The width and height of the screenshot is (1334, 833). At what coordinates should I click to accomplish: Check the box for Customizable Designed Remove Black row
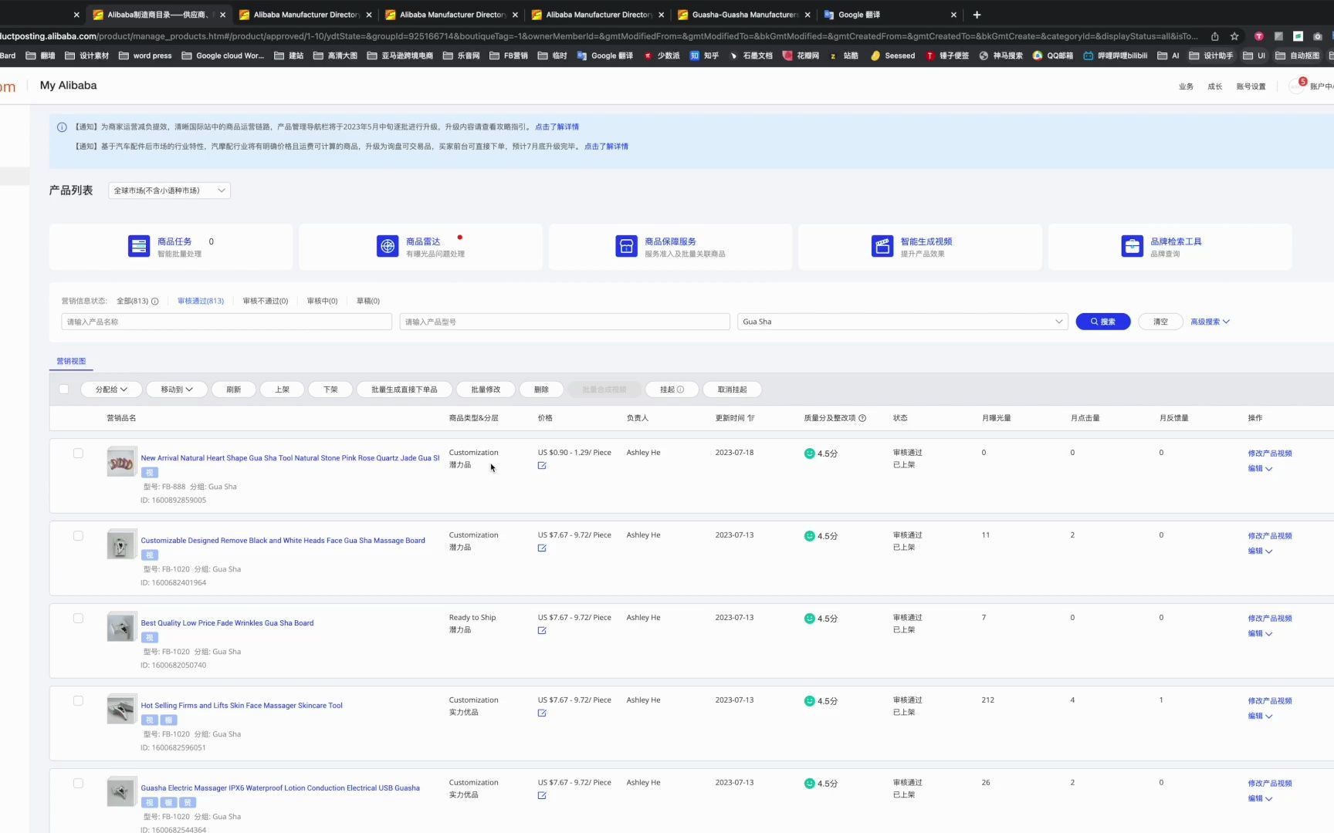(78, 536)
